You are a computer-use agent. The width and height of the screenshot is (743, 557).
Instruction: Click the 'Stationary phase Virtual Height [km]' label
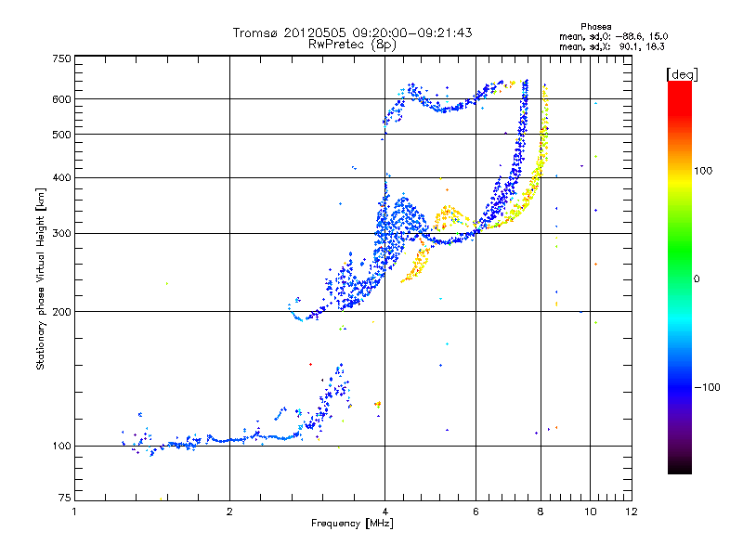tap(41, 279)
